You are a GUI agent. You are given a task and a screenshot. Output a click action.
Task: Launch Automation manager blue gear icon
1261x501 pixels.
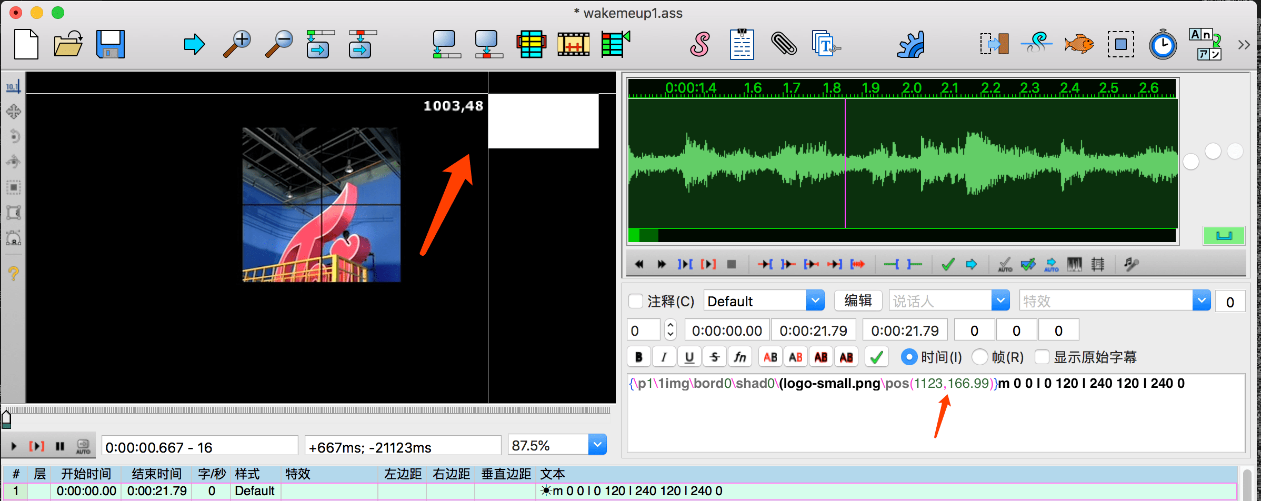pos(910,44)
